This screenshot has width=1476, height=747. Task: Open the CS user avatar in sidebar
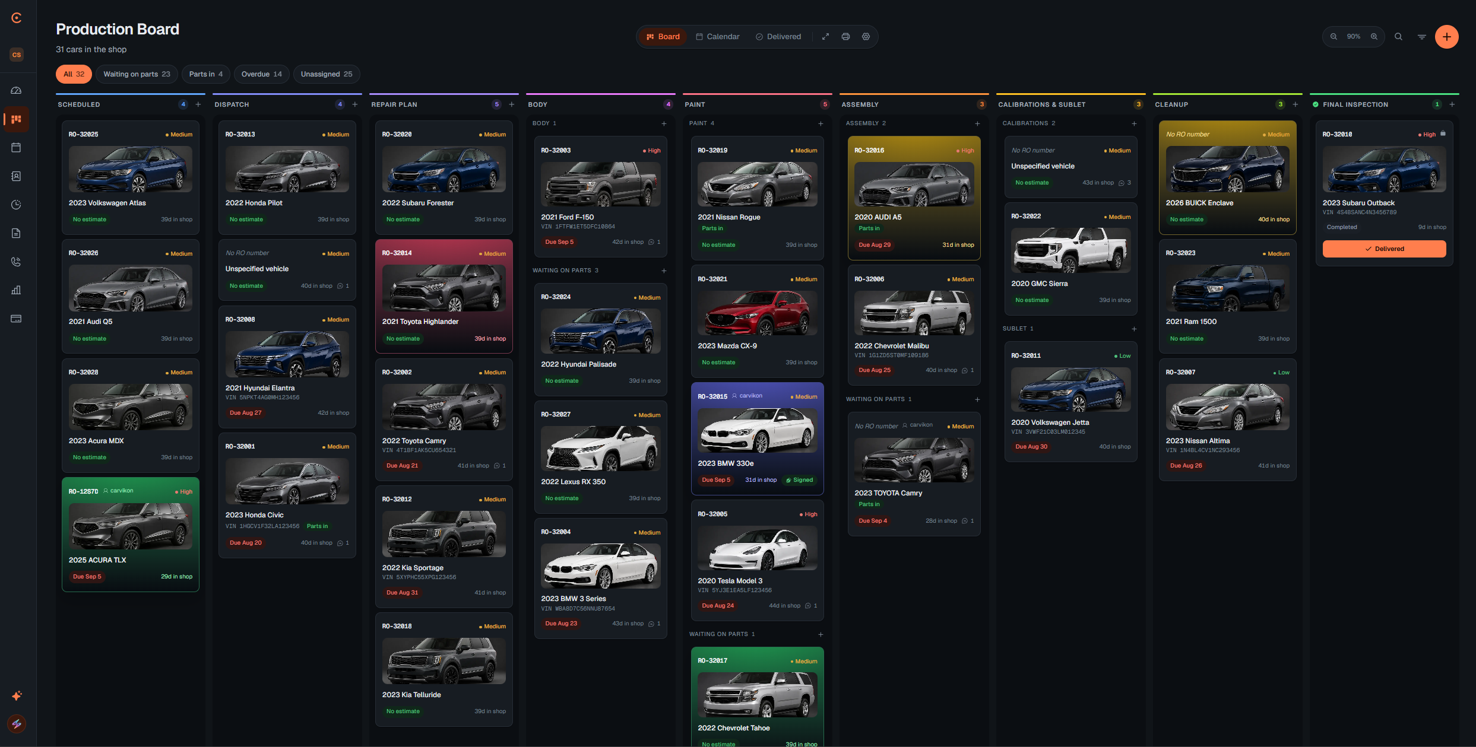[17, 55]
